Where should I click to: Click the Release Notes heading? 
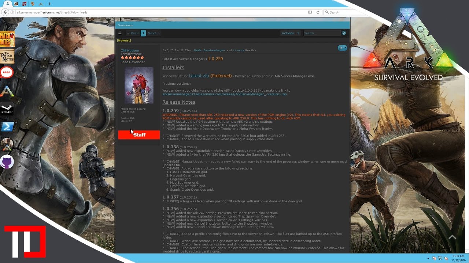click(179, 102)
